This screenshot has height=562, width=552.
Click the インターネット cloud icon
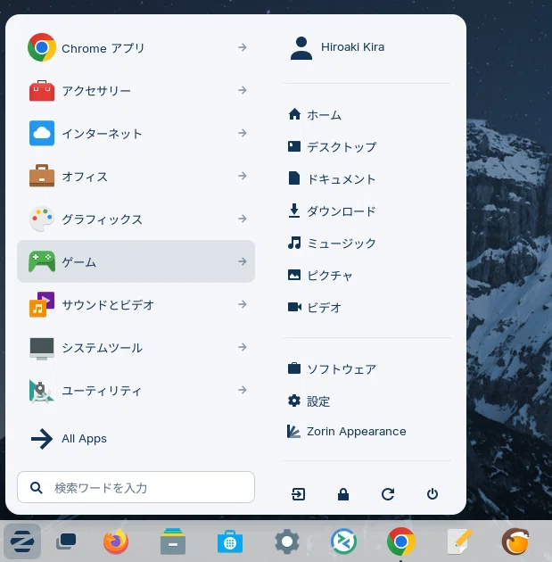[x=42, y=133]
